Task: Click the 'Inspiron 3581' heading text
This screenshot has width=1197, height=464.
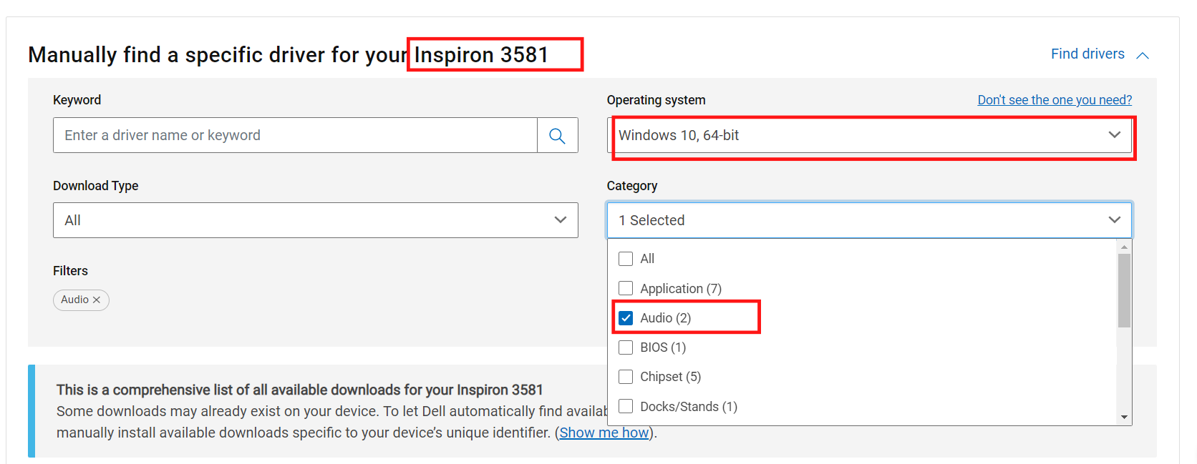Action: click(x=481, y=54)
